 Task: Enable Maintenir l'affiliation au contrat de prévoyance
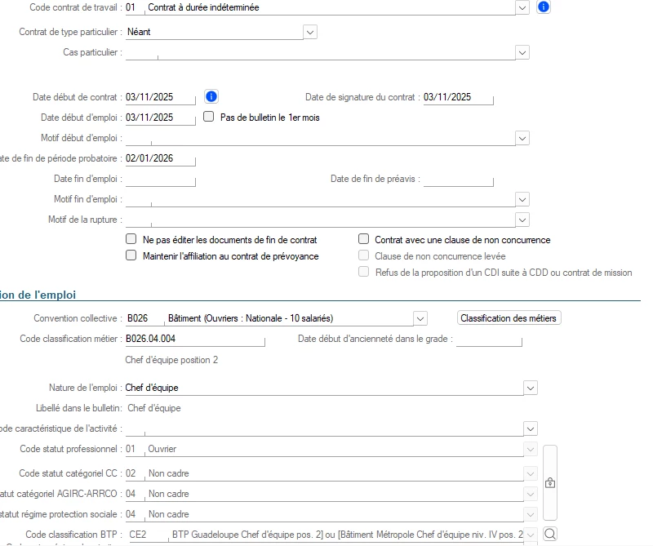coord(131,255)
